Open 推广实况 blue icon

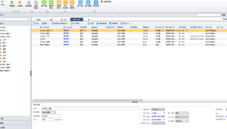pos(80,3)
